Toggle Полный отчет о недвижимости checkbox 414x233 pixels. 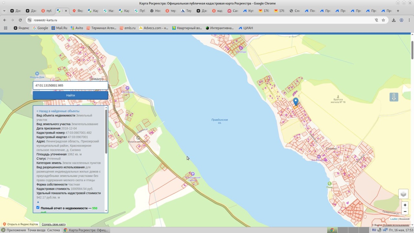(x=38, y=208)
